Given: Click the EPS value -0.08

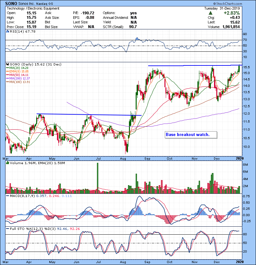Looking at the screenshot, I should click(90, 18).
